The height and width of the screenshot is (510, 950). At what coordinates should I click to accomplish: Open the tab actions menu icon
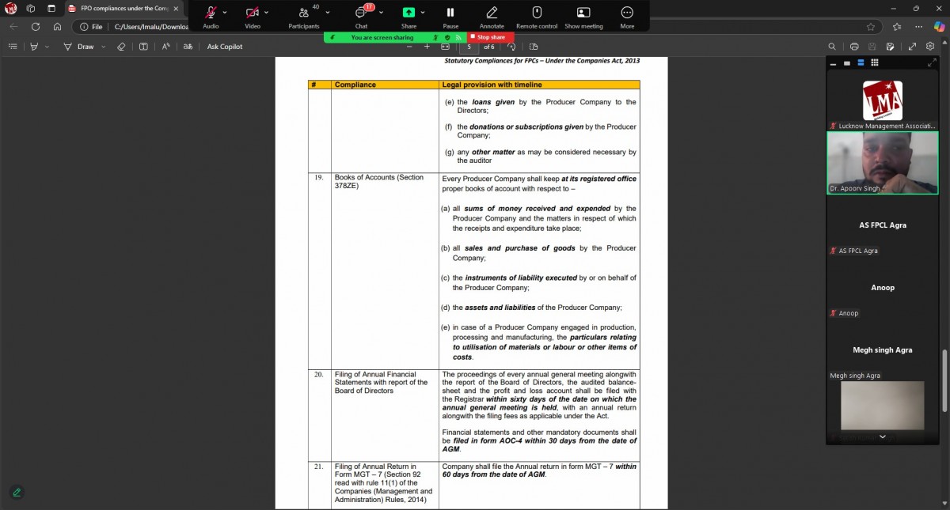[51, 9]
